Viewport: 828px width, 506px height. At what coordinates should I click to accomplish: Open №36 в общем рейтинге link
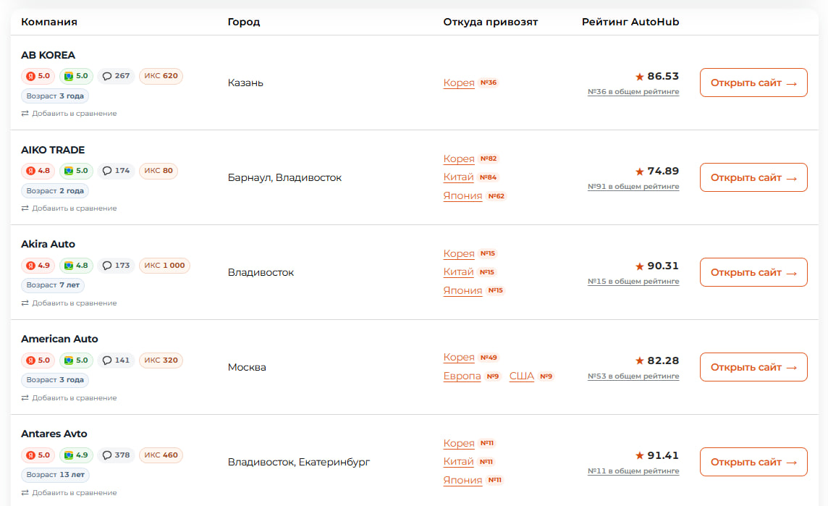click(633, 92)
